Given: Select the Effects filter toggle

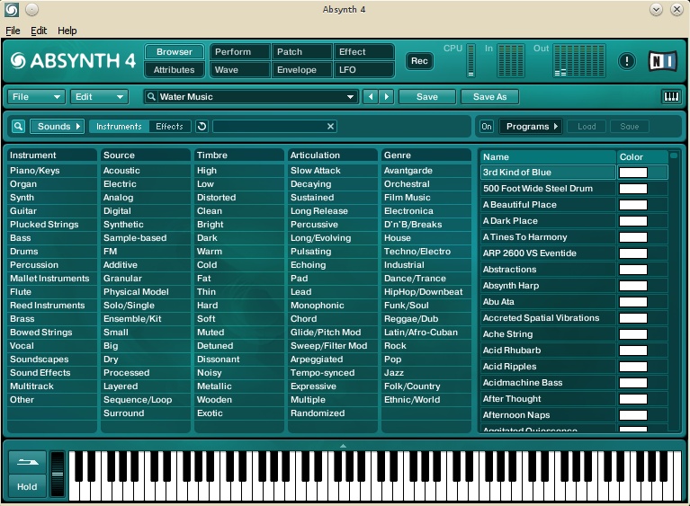Looking at the screenshot, I should pos(169,127).
